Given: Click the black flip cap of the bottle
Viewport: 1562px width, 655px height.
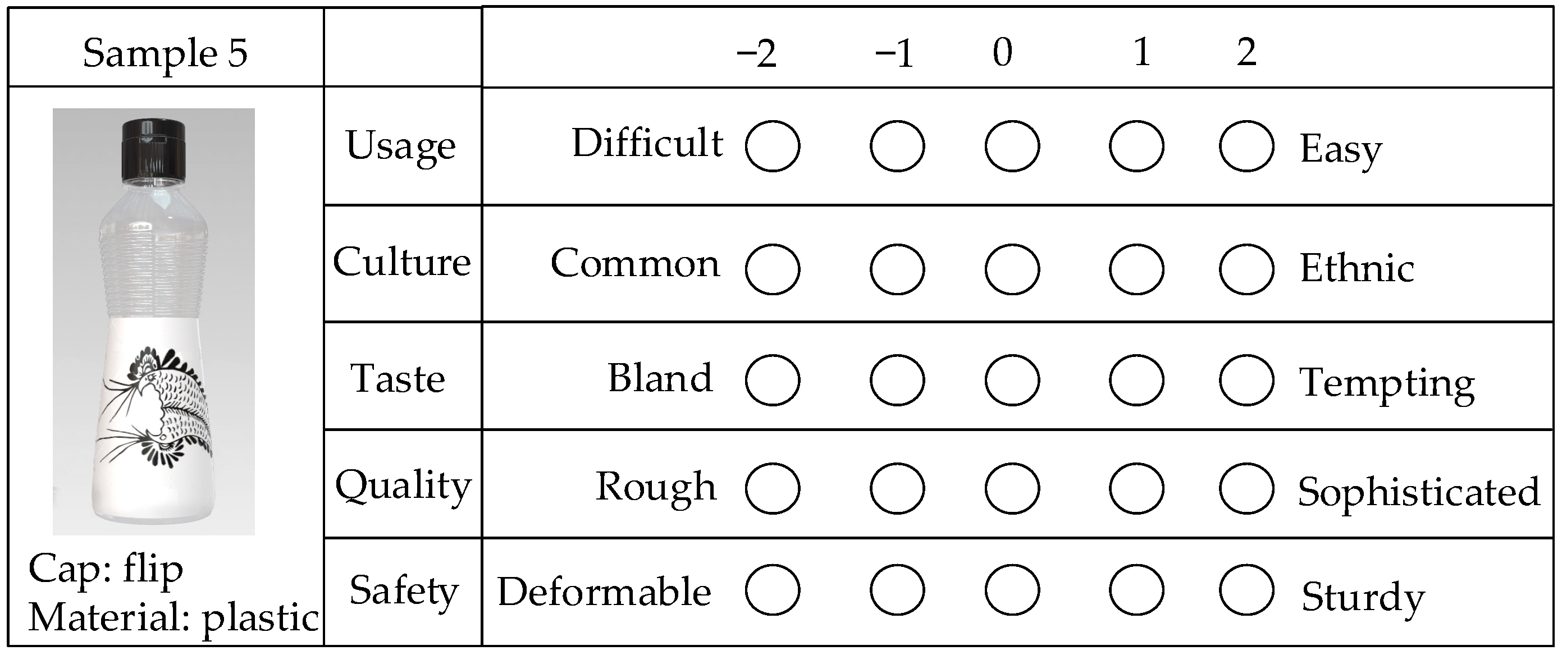Looking at the screenshot, I should 153,150.
